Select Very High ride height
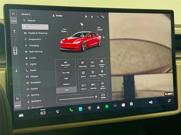This screenshot has height=135, width=181. (x=66, y=73)
